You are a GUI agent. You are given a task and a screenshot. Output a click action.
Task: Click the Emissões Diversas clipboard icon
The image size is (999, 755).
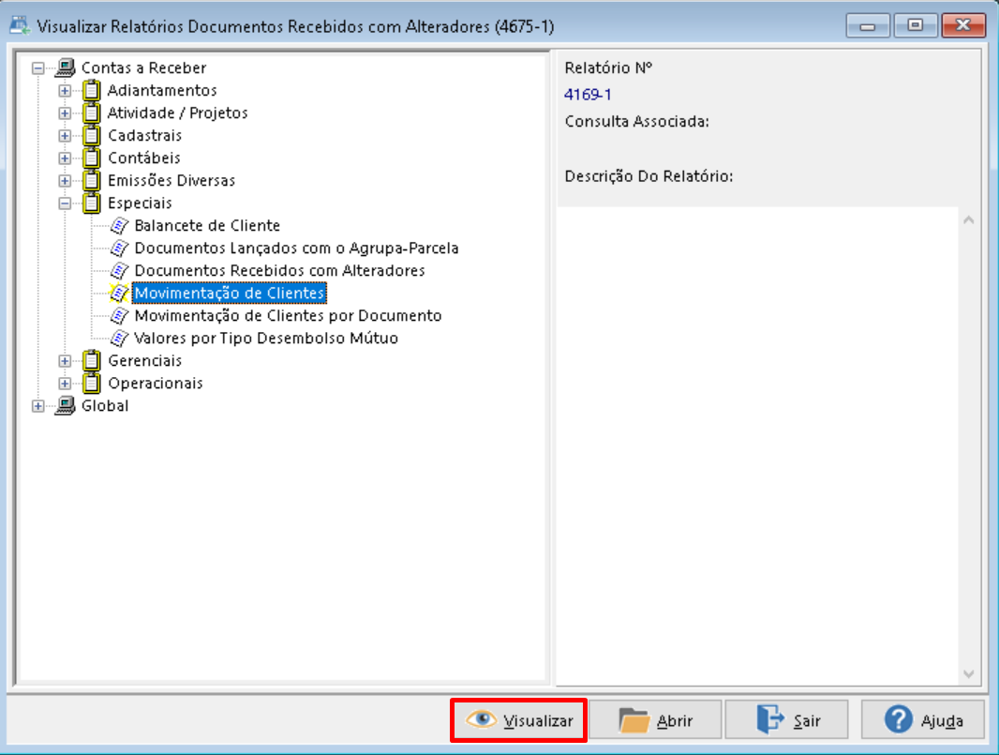pos(92,180)
